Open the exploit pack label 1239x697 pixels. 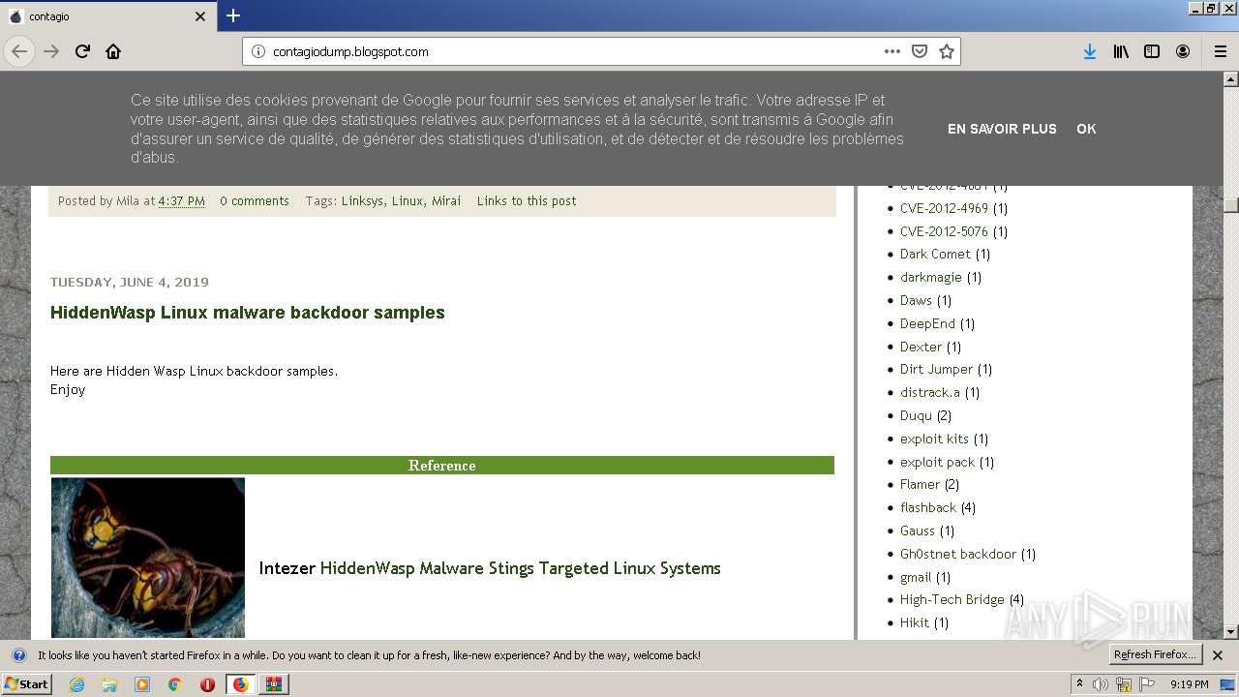tap(937, 463)
